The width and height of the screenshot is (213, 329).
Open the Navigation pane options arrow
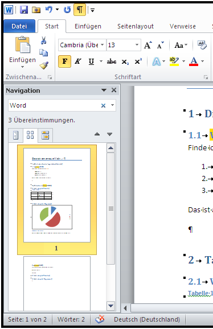click(104, 91)
